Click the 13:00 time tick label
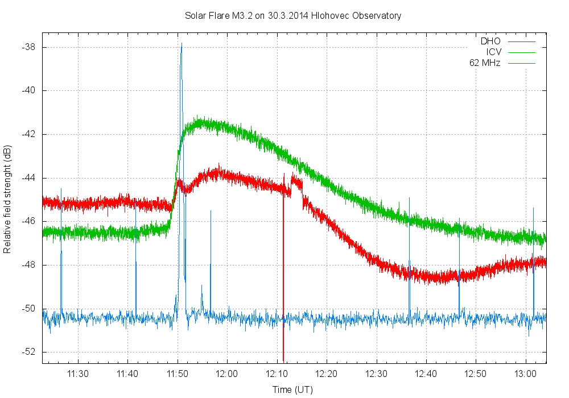Viewport: 569px width, 398px height. point(525,374)
